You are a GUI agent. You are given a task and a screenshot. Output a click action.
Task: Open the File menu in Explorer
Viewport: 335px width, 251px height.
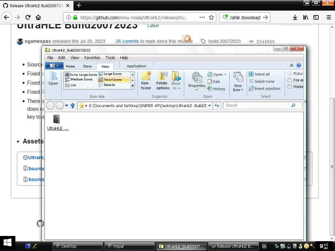[50, 58]
